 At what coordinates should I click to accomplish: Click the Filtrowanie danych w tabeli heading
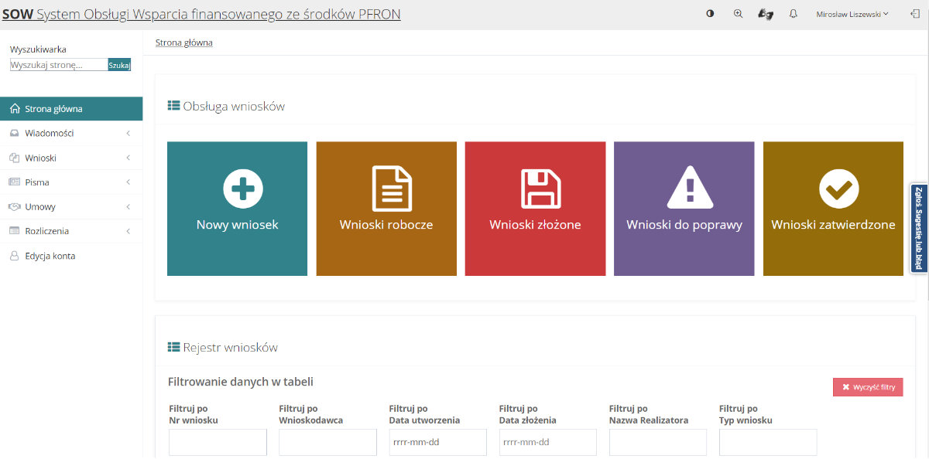point(241,382)
